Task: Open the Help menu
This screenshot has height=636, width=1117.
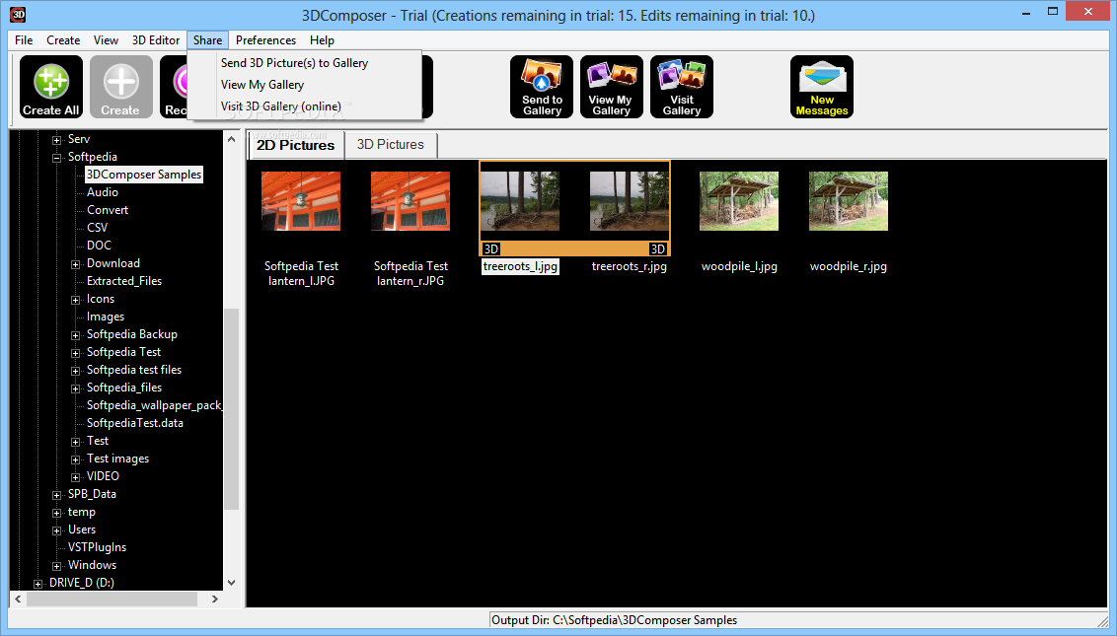Action: point(322,40)
